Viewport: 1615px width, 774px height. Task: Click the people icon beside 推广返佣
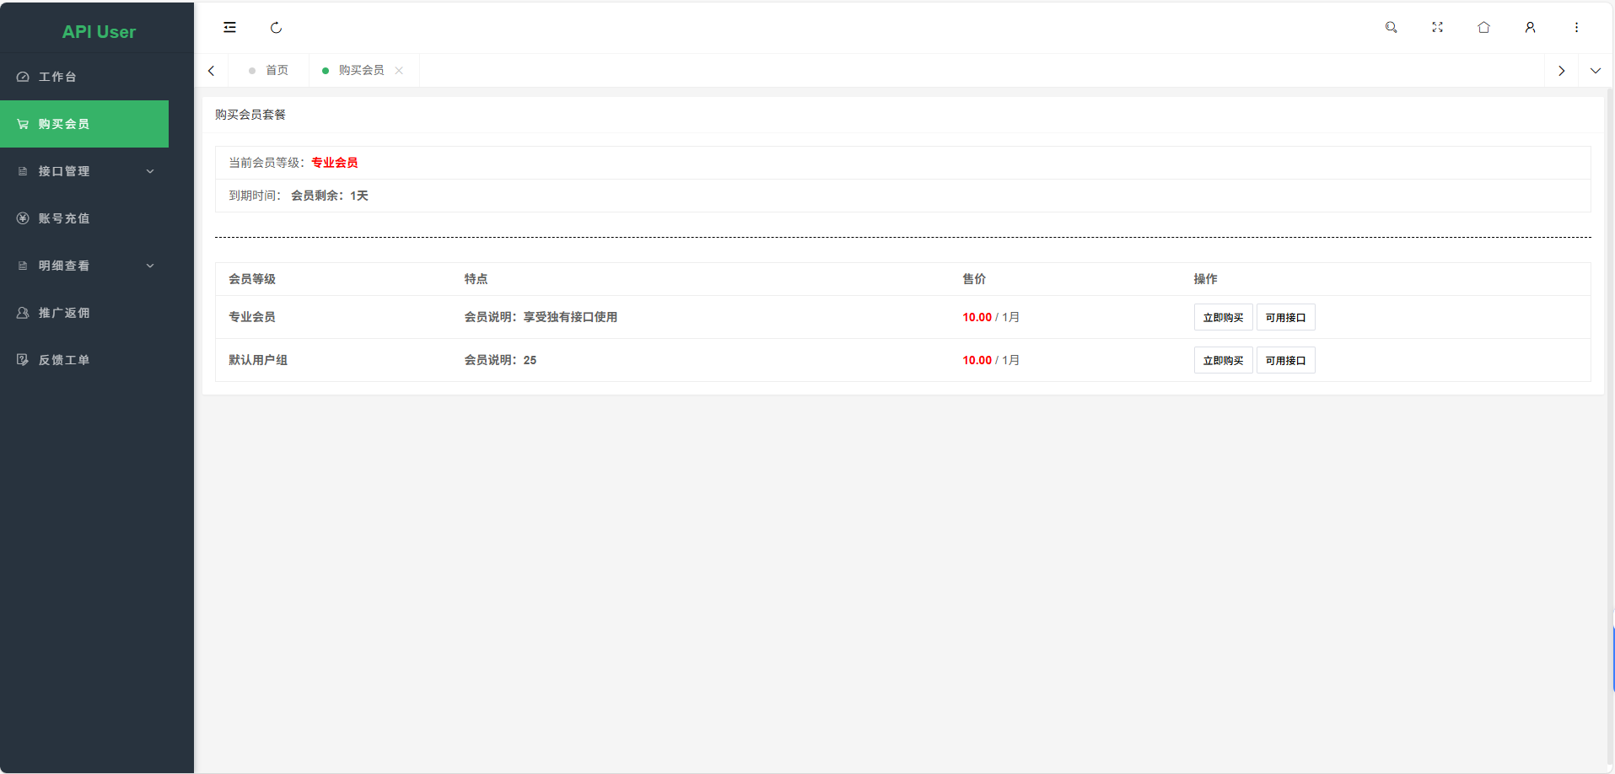click(21, 313)
